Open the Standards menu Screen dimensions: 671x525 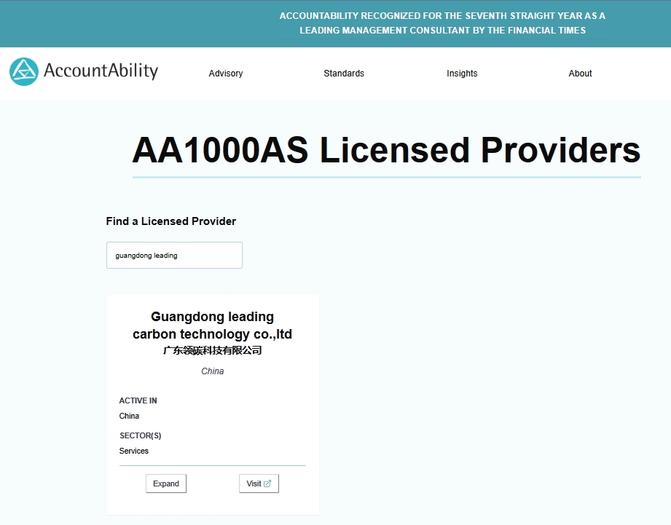[344, 74]
